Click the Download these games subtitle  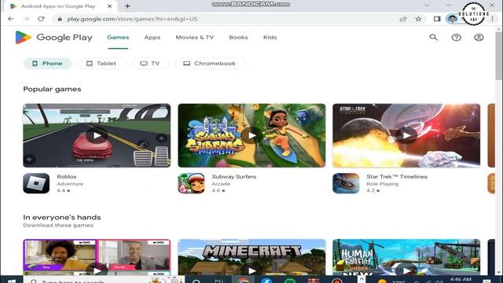[58, 226]
